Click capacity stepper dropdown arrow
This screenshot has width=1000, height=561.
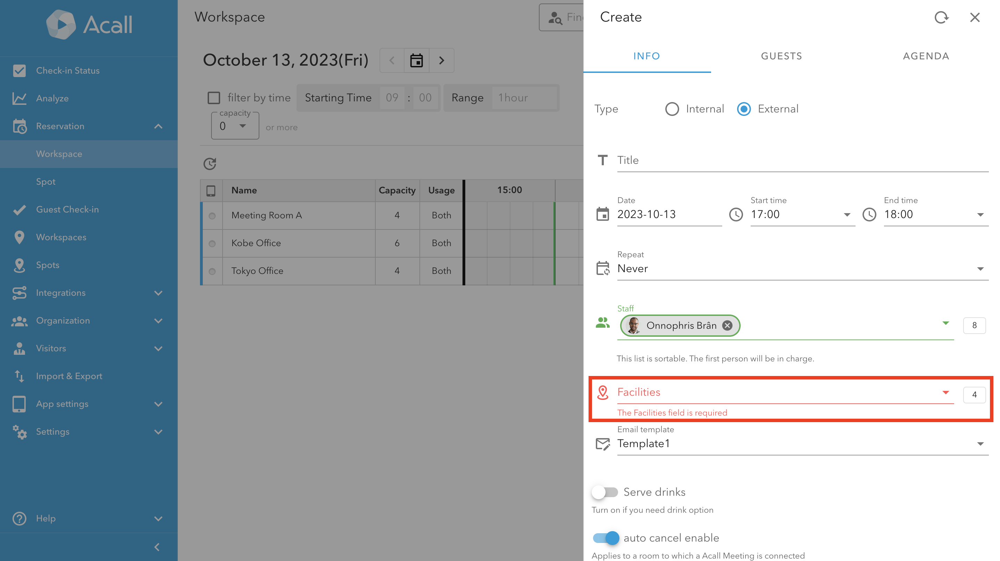coord(242,126)
